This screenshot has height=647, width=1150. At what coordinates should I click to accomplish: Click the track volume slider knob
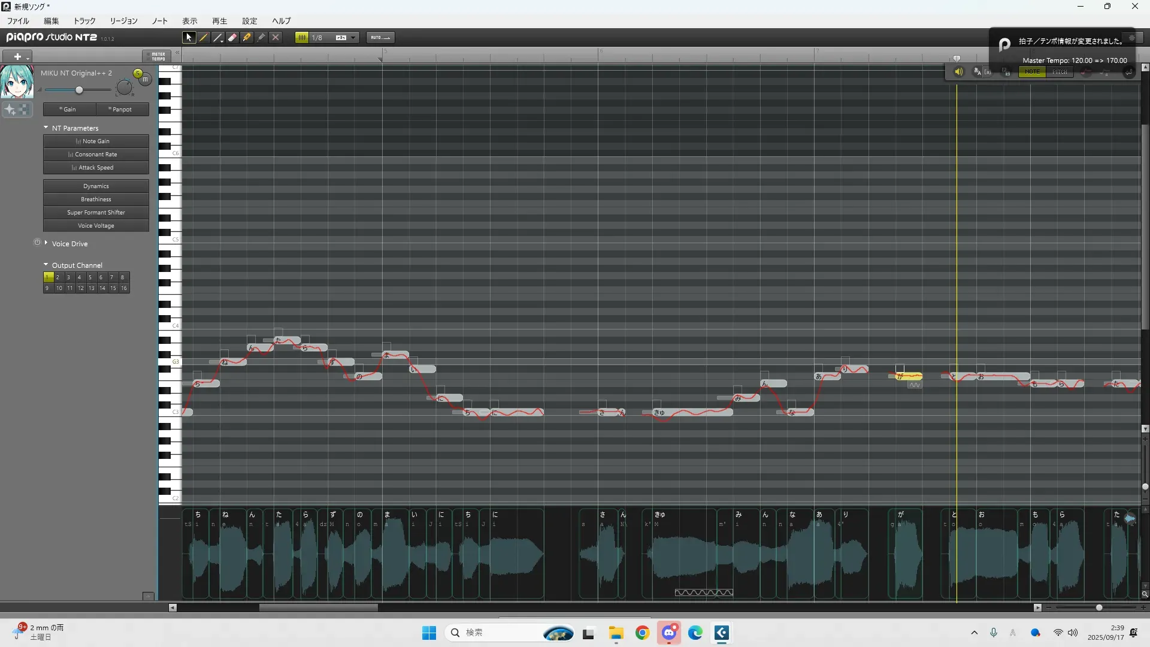pyautogui.click(x=79, y=90)
